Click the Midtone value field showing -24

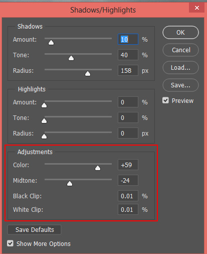pyautogui.click(x=128, y=180)
